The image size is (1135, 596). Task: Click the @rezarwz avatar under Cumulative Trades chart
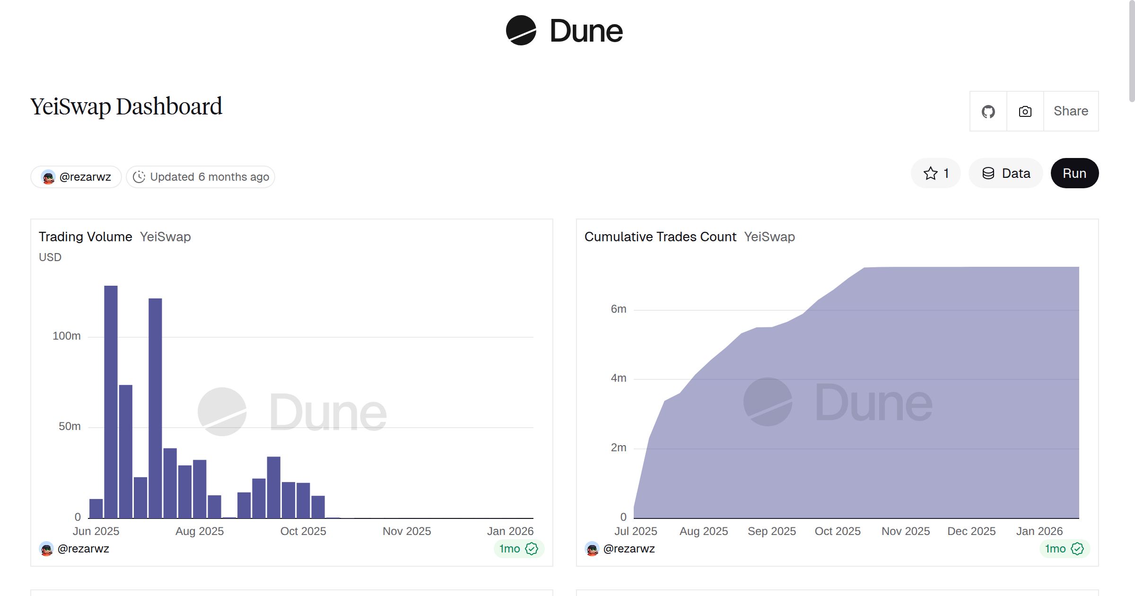(x=592, y=549)
